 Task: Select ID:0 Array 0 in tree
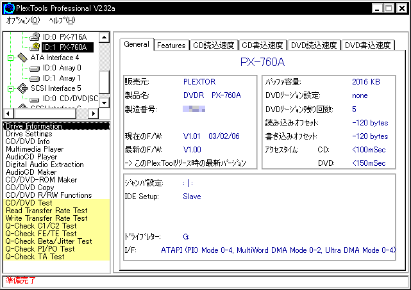point(62,68)
